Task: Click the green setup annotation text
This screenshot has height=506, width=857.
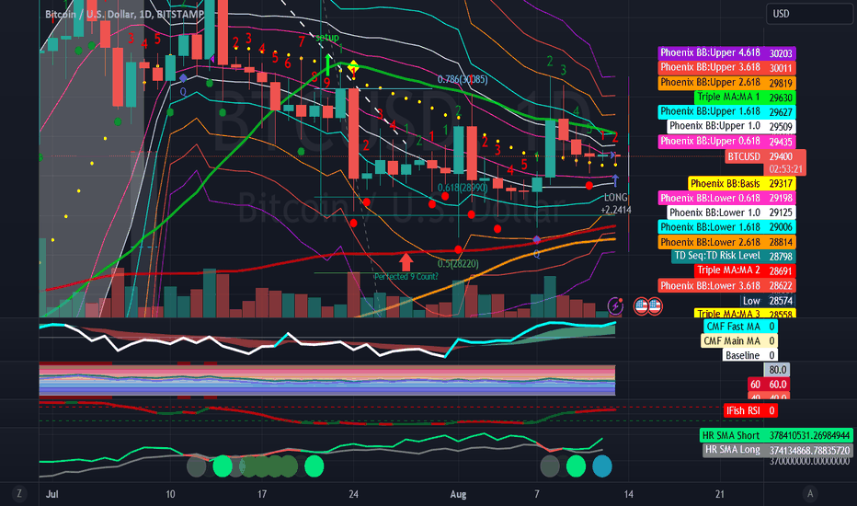Action: (326, 37)
